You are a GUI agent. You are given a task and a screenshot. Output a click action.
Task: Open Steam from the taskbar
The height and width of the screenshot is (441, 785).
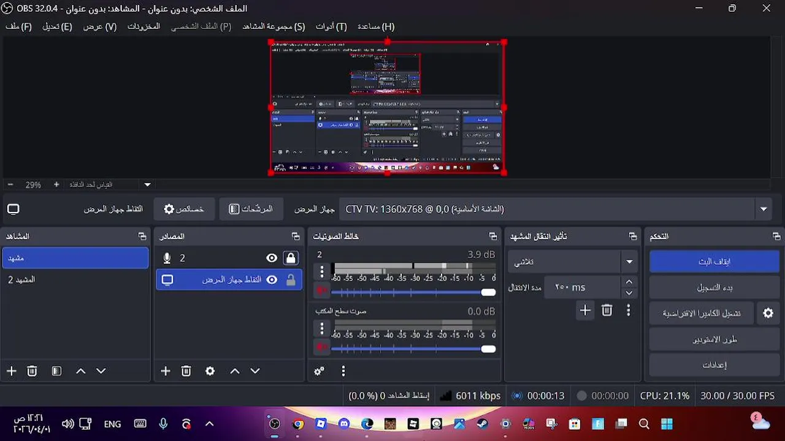(482, 424)
